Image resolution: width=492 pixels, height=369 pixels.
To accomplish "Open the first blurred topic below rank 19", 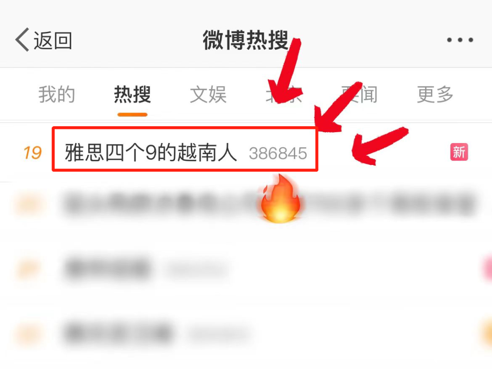I will coord(246,204).
